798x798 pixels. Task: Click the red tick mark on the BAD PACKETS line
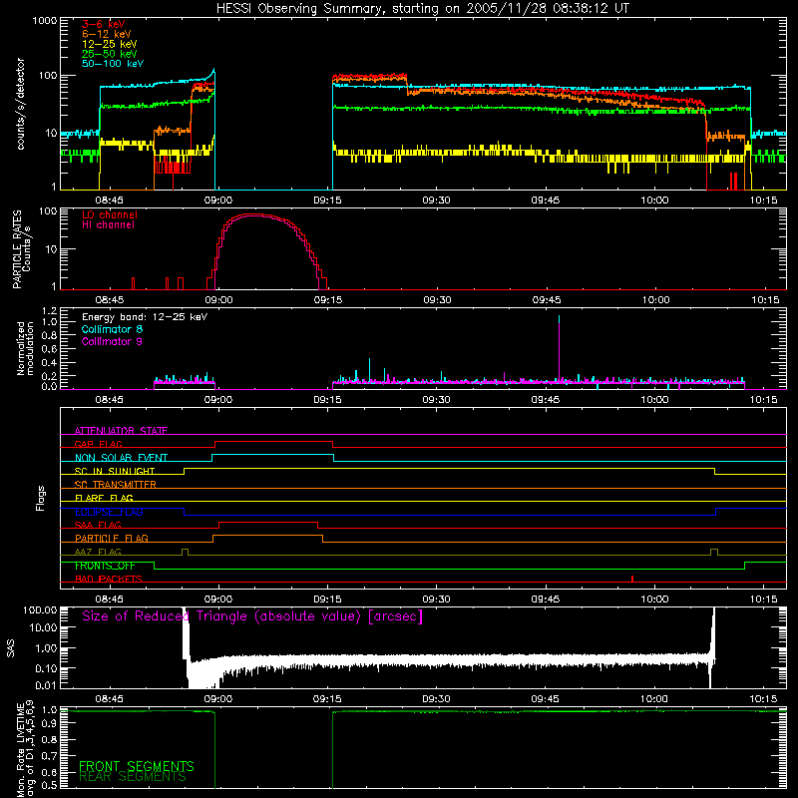tap(632, 579)
